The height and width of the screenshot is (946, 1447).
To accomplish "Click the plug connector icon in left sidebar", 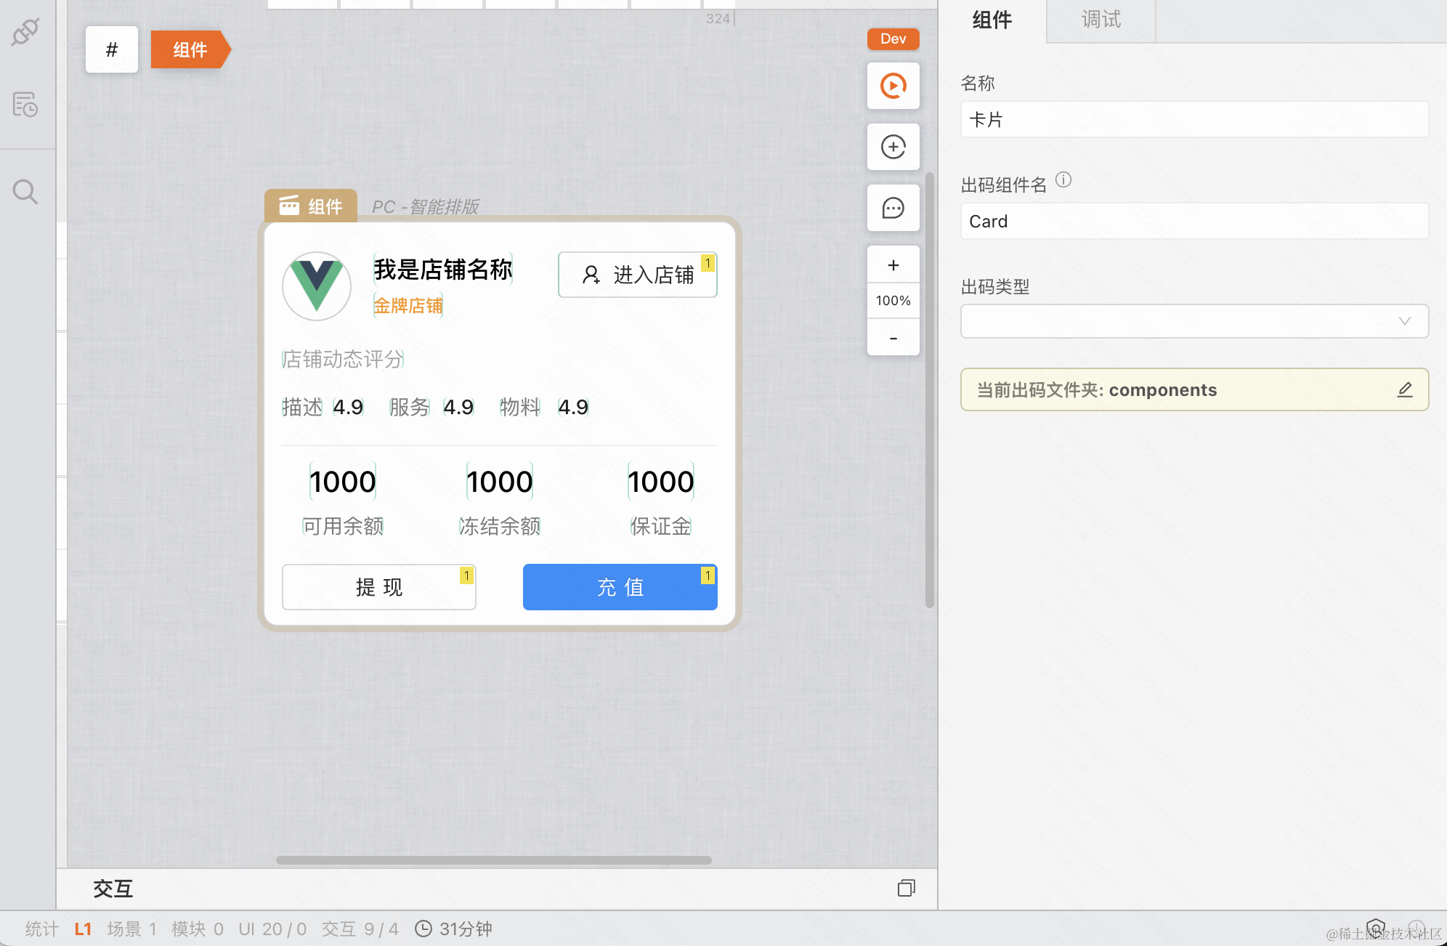I will coord(25,32).
